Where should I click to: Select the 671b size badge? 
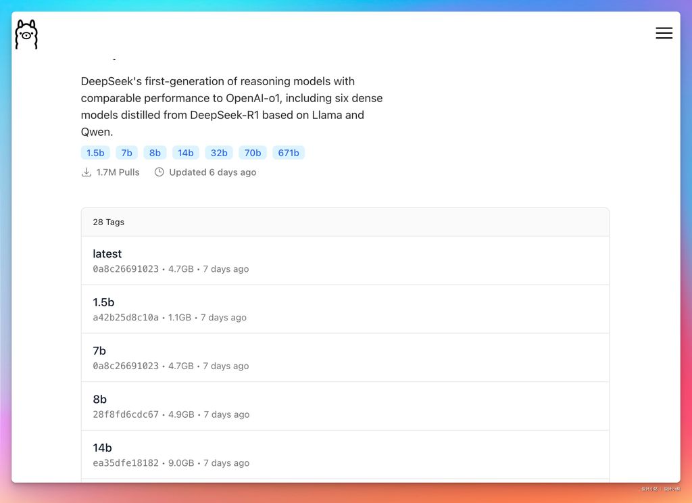[x=289, y=153]
